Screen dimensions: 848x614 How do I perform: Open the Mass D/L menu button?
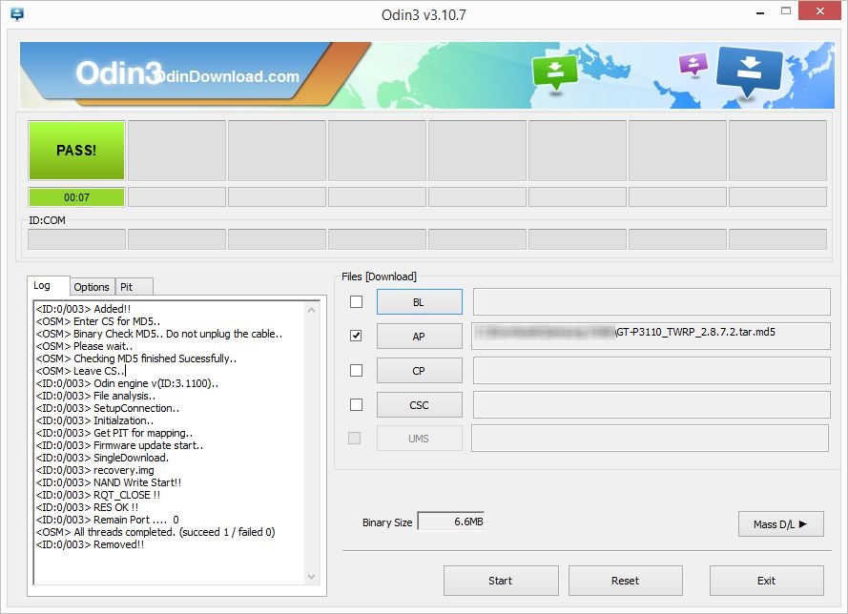[x=780, y=523]
